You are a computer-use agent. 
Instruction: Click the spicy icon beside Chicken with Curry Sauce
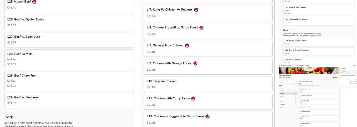point(193,98)
